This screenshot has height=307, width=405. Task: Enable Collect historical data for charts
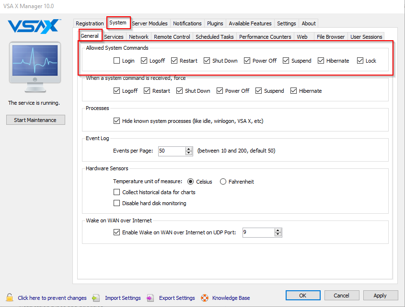(x=117, y=192)
